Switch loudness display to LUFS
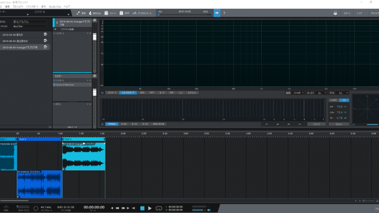The height and width of the screenshot is (213, 379). [334, 100]
